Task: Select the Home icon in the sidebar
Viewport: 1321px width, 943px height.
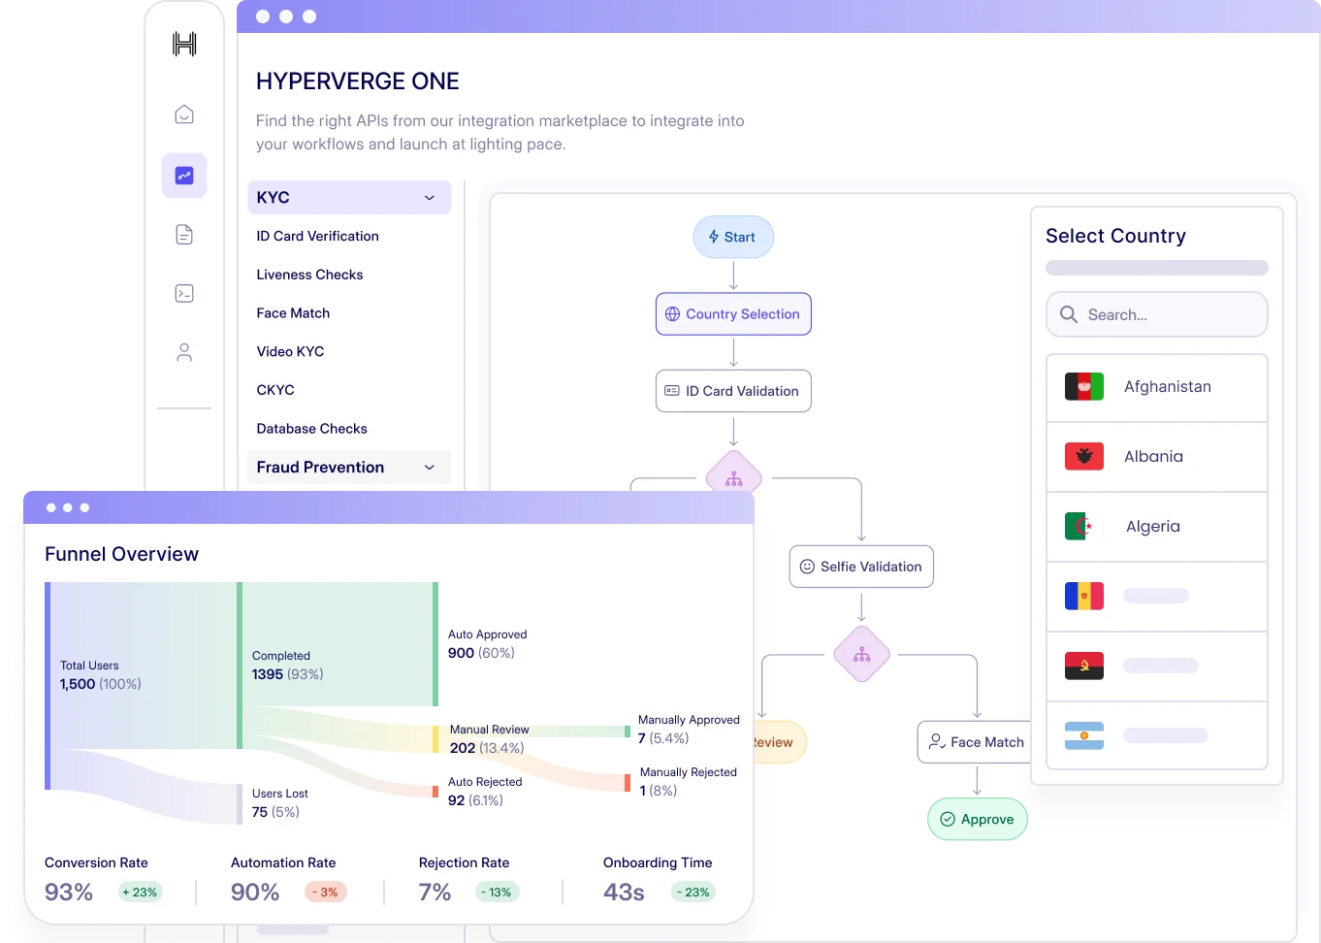Action: pyautogui.click(x=184, y=114)
